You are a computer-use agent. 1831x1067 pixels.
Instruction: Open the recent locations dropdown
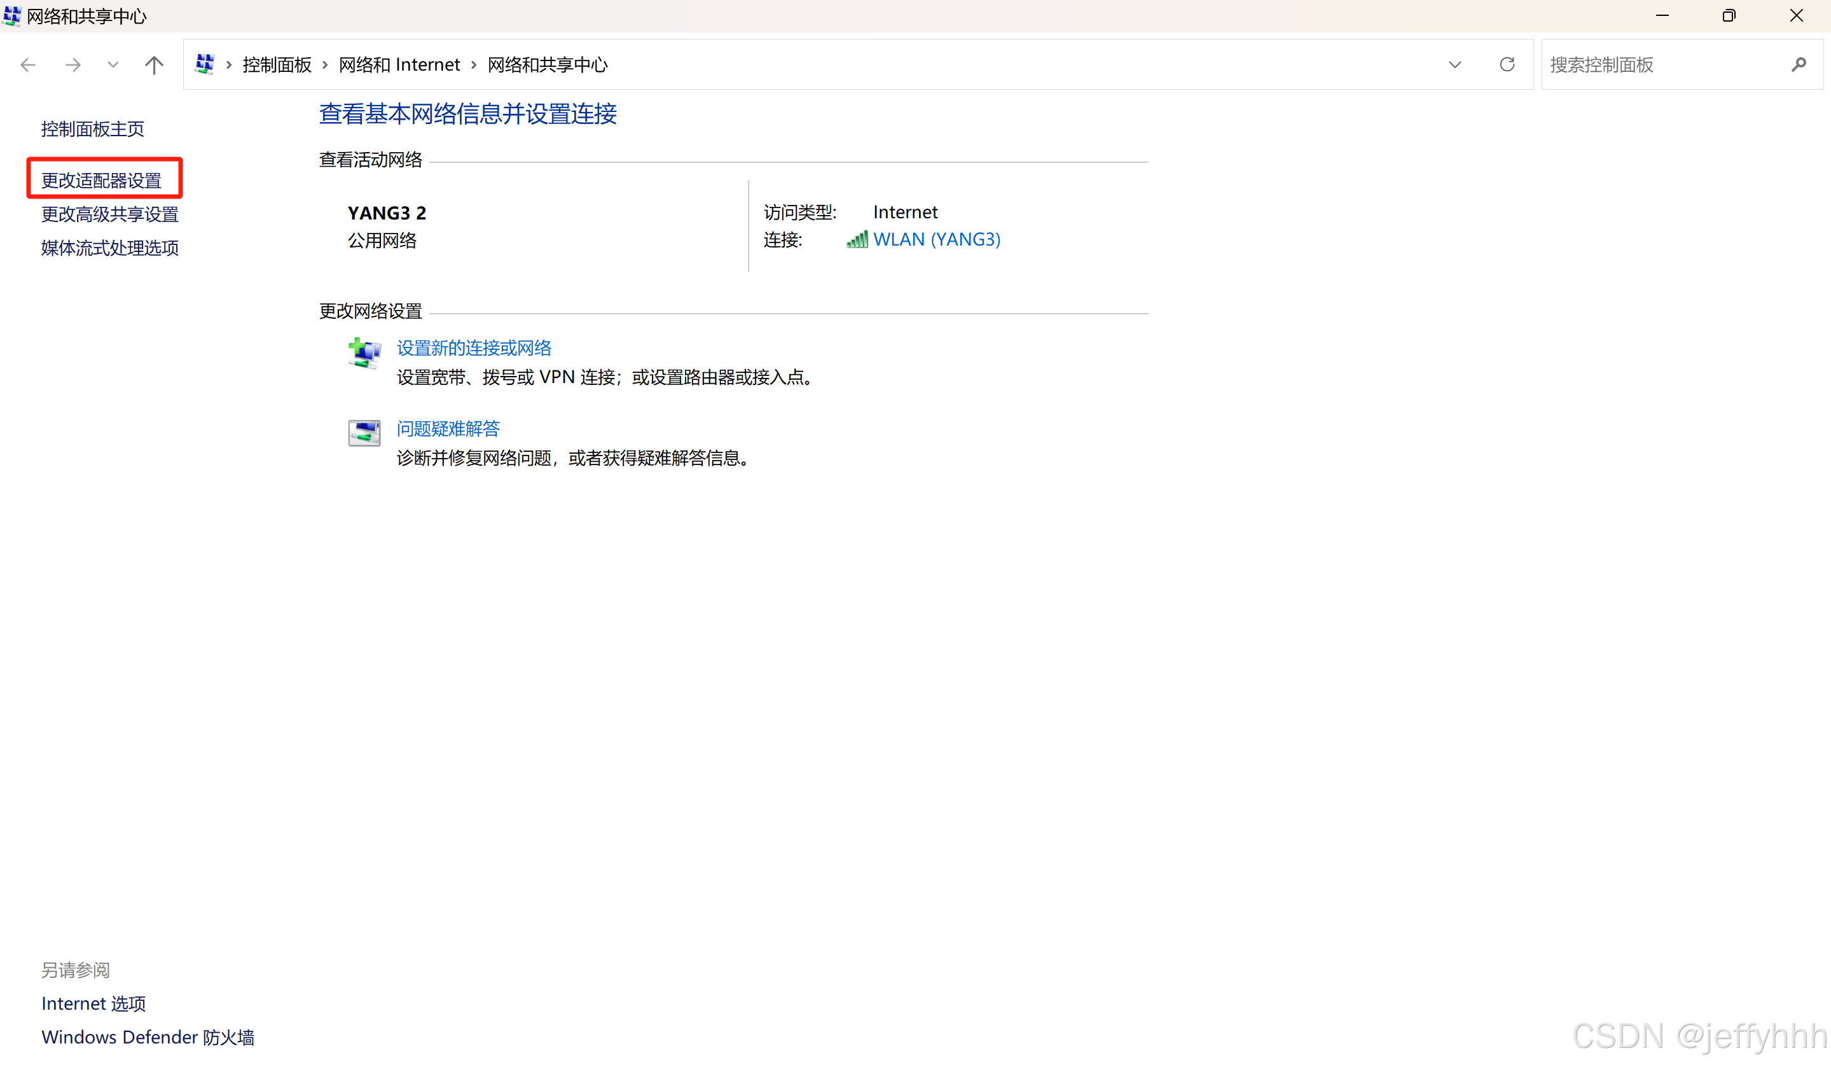[113, 65]
